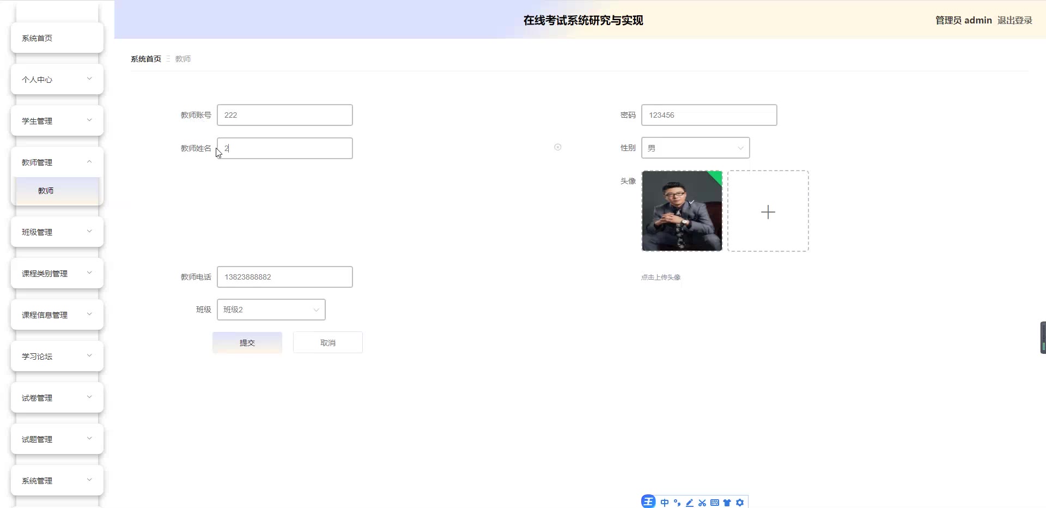Click the plus icon to upload avatar
Viewport: 1046px width, 508px height.
(x=768, y=211)
